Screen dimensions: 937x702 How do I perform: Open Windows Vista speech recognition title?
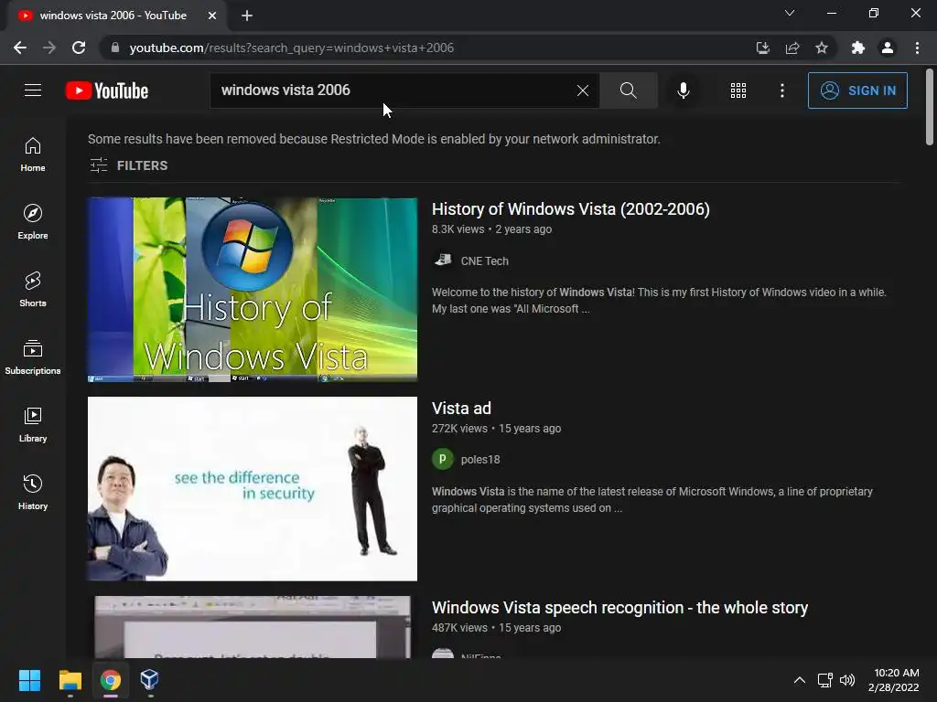point(619,608)
